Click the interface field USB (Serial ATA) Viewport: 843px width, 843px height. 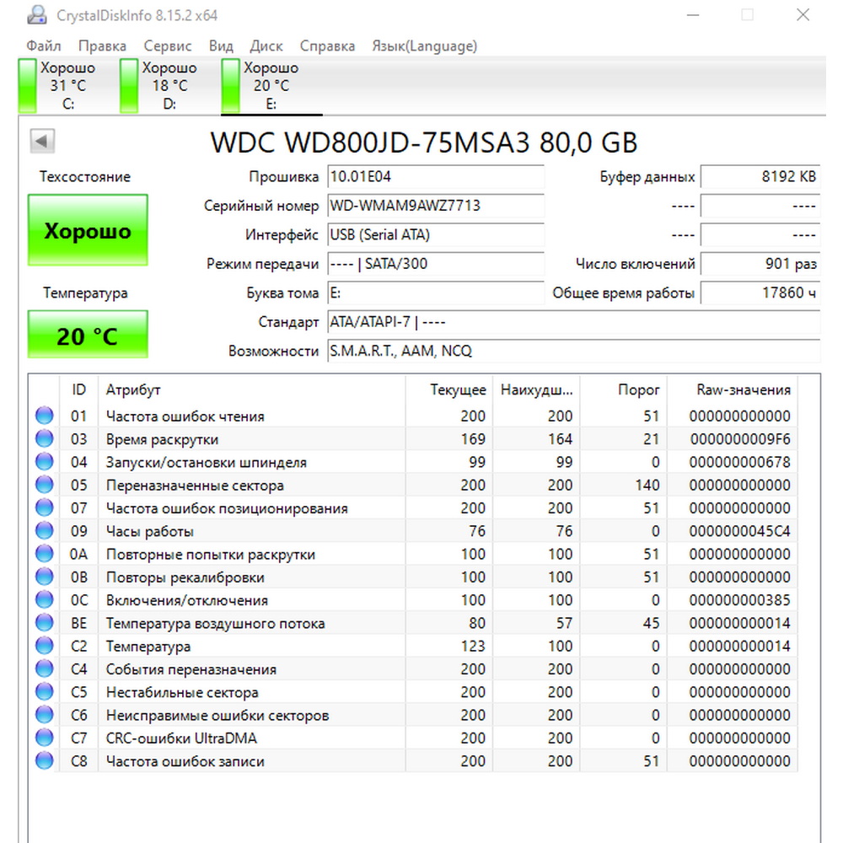click(x=436, y=234)
